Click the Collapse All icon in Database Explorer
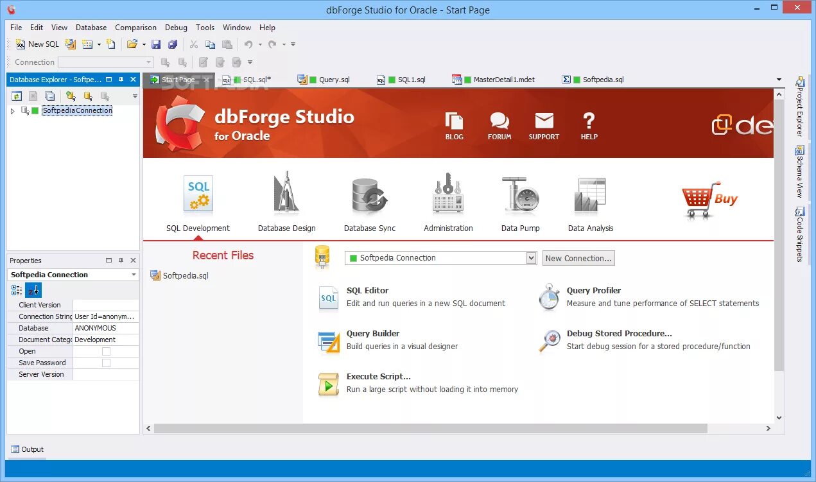The height and width of the screenshot is (482, 816). [50, 96]
